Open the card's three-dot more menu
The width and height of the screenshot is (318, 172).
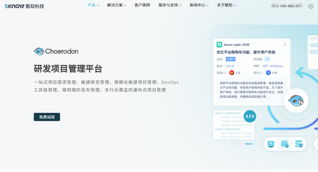[285, 45]
